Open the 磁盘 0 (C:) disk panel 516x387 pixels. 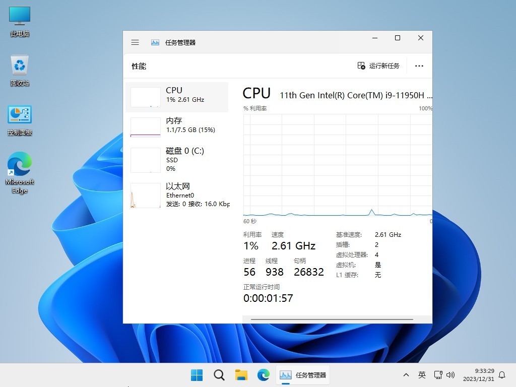(x=176, y=159)
